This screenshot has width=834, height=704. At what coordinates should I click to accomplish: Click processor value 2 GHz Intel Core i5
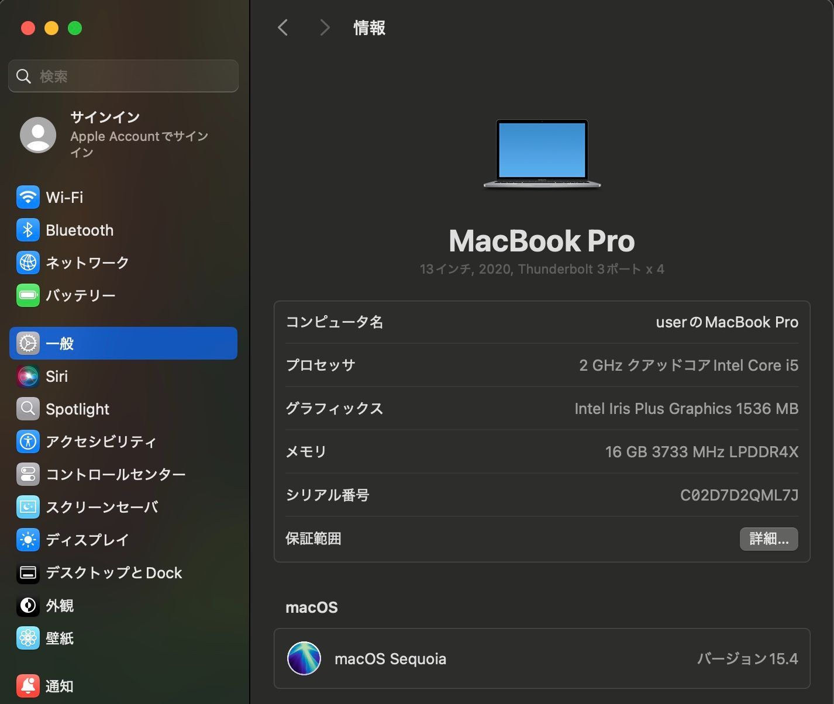pyautogui.click(x=688, y=365)
